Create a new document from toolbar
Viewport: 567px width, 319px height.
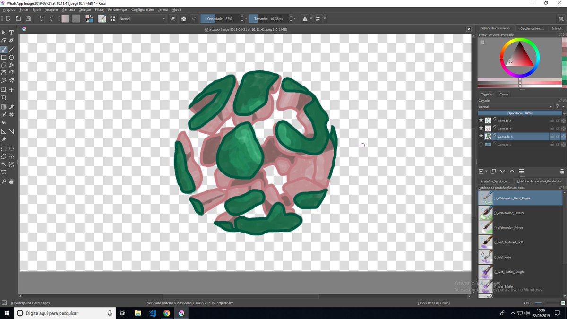click(x=8, y=18)
